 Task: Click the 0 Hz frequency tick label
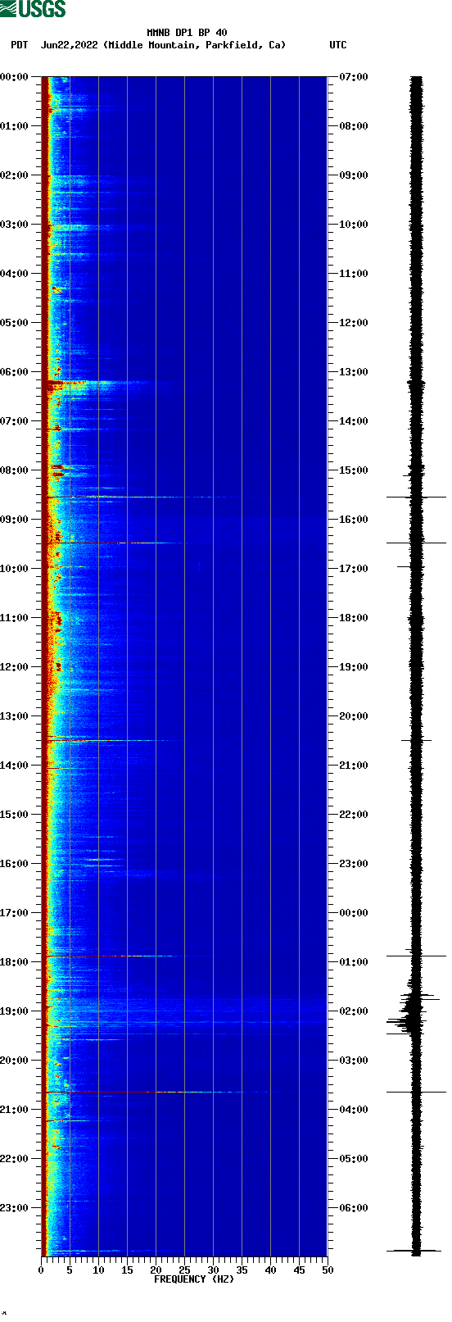click(41, 1270)
